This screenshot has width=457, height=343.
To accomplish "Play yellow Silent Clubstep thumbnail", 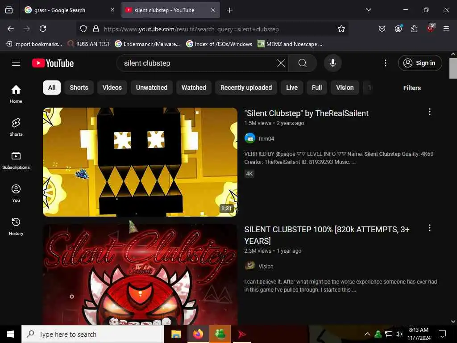I will (140, 162).
